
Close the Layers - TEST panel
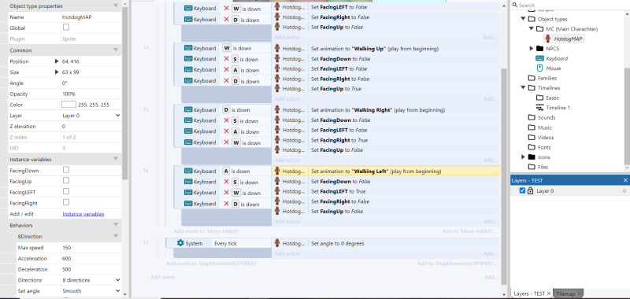pyautogui.click(x=625, y=180)
